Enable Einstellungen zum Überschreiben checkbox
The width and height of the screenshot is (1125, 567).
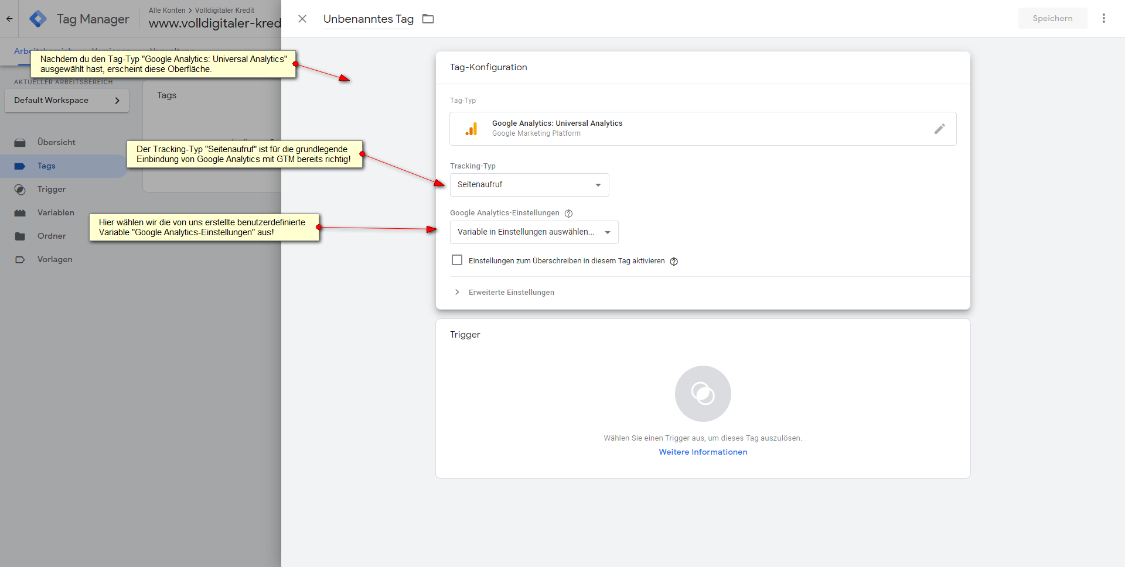click(x=457, y=260)
